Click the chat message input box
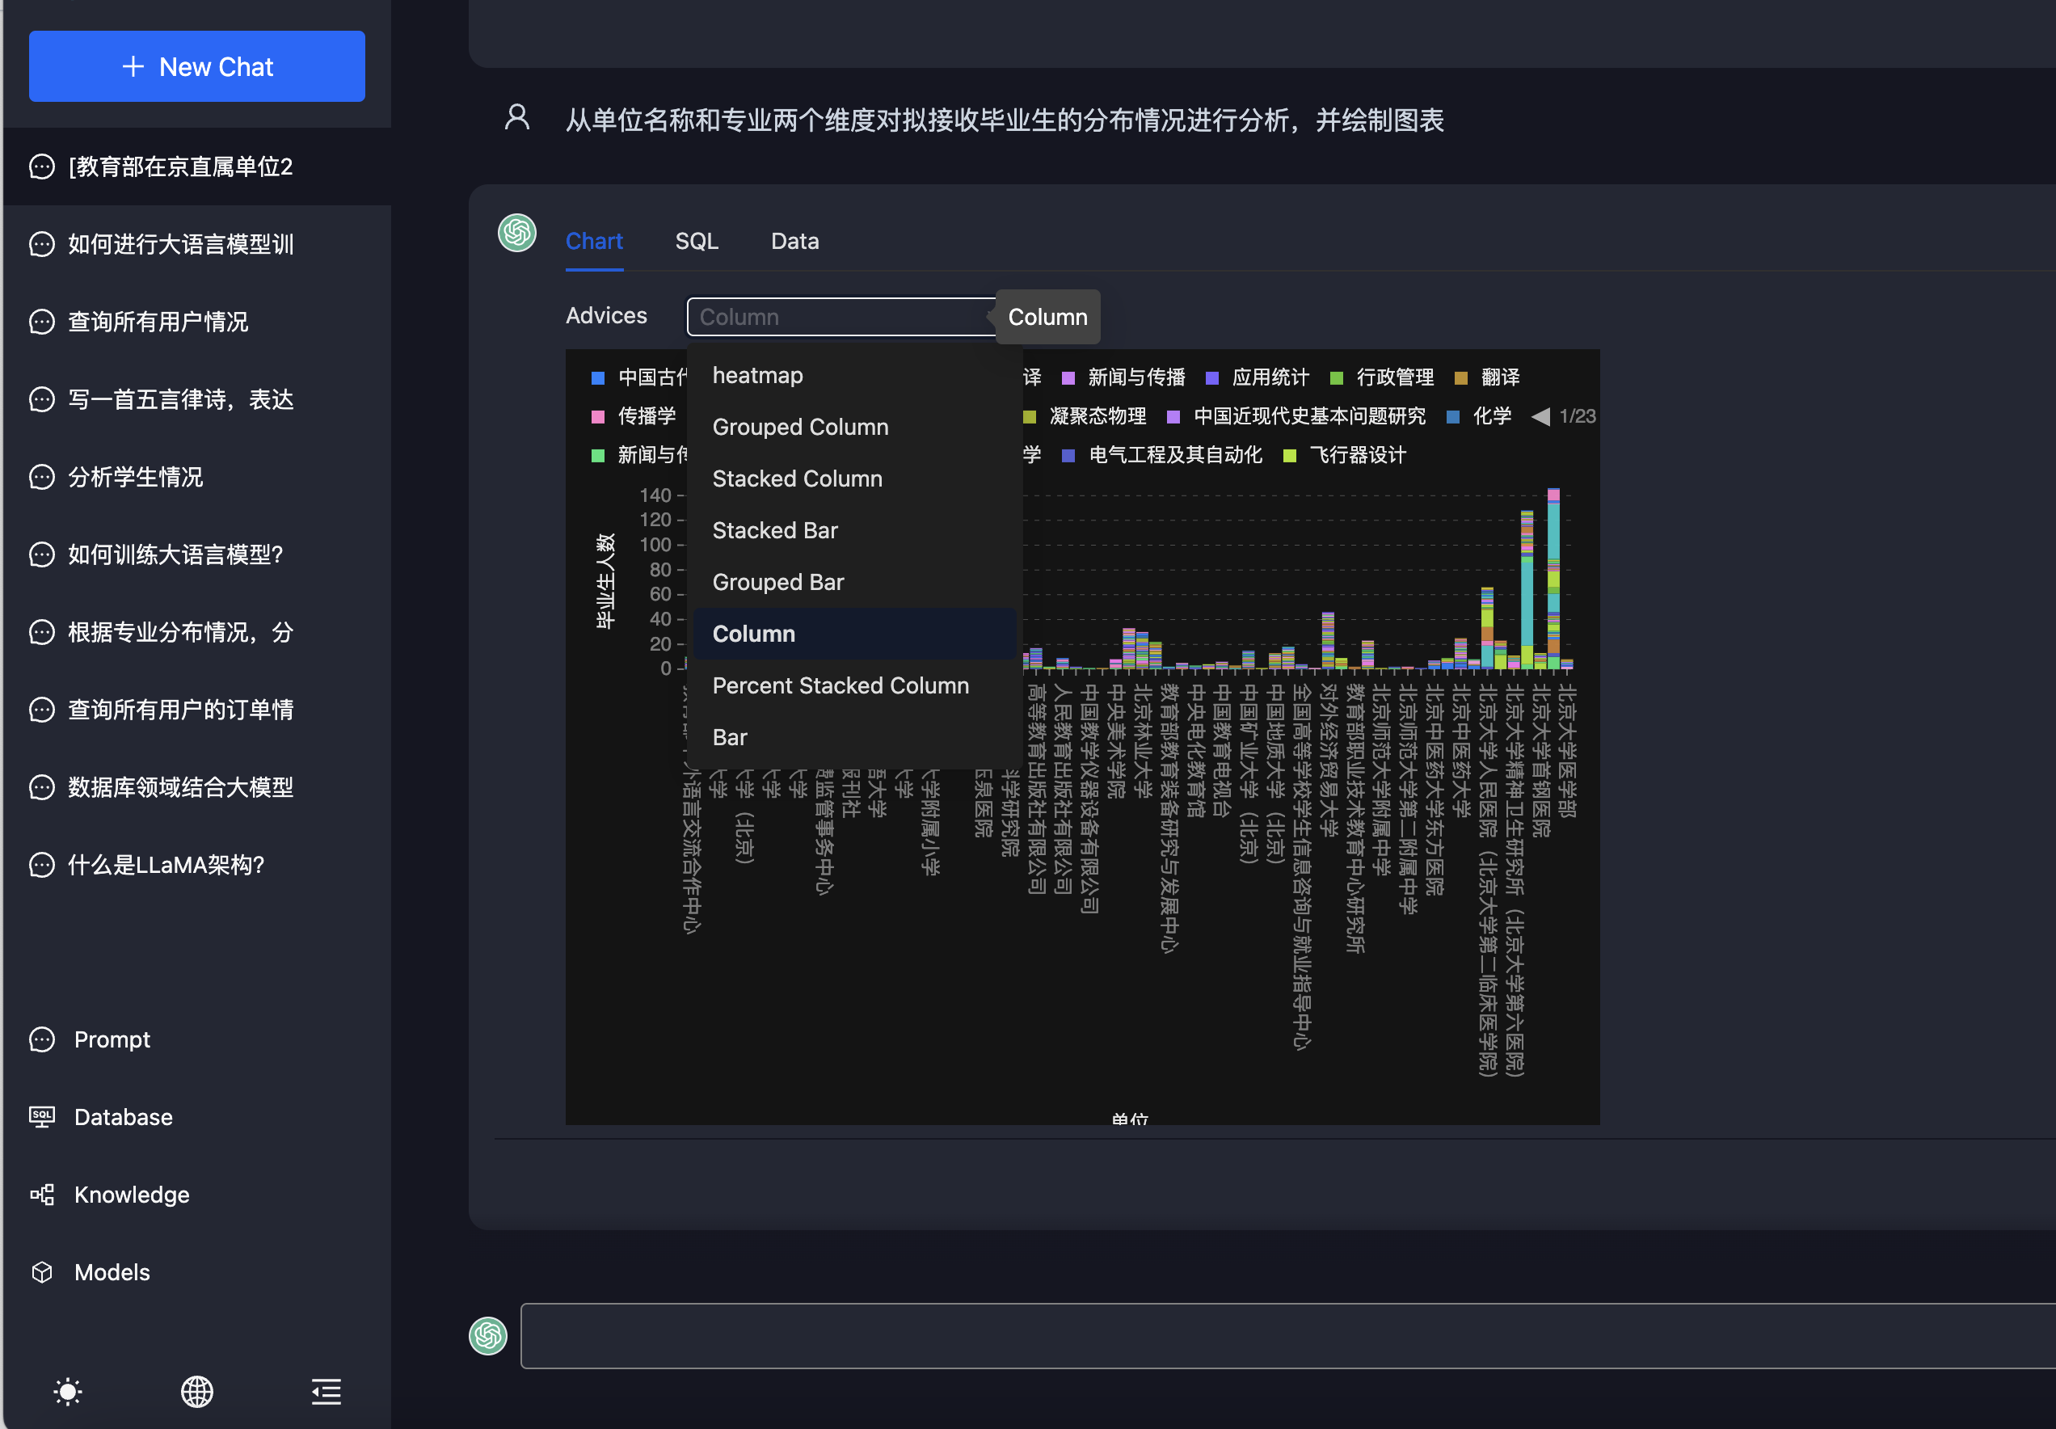This screenshot has height=1429, width=2056. (x=1287, y=1336)
